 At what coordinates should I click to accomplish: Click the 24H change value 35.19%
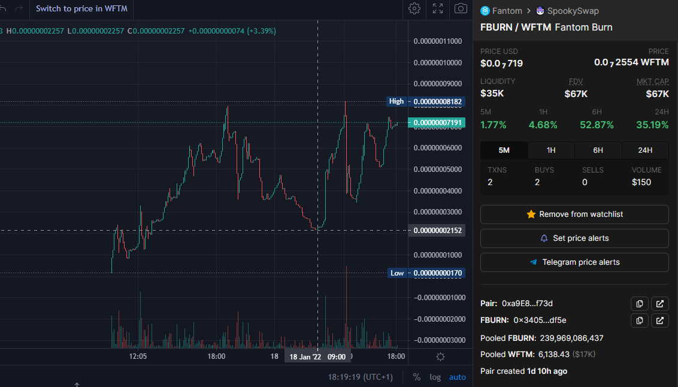point(652,125)
